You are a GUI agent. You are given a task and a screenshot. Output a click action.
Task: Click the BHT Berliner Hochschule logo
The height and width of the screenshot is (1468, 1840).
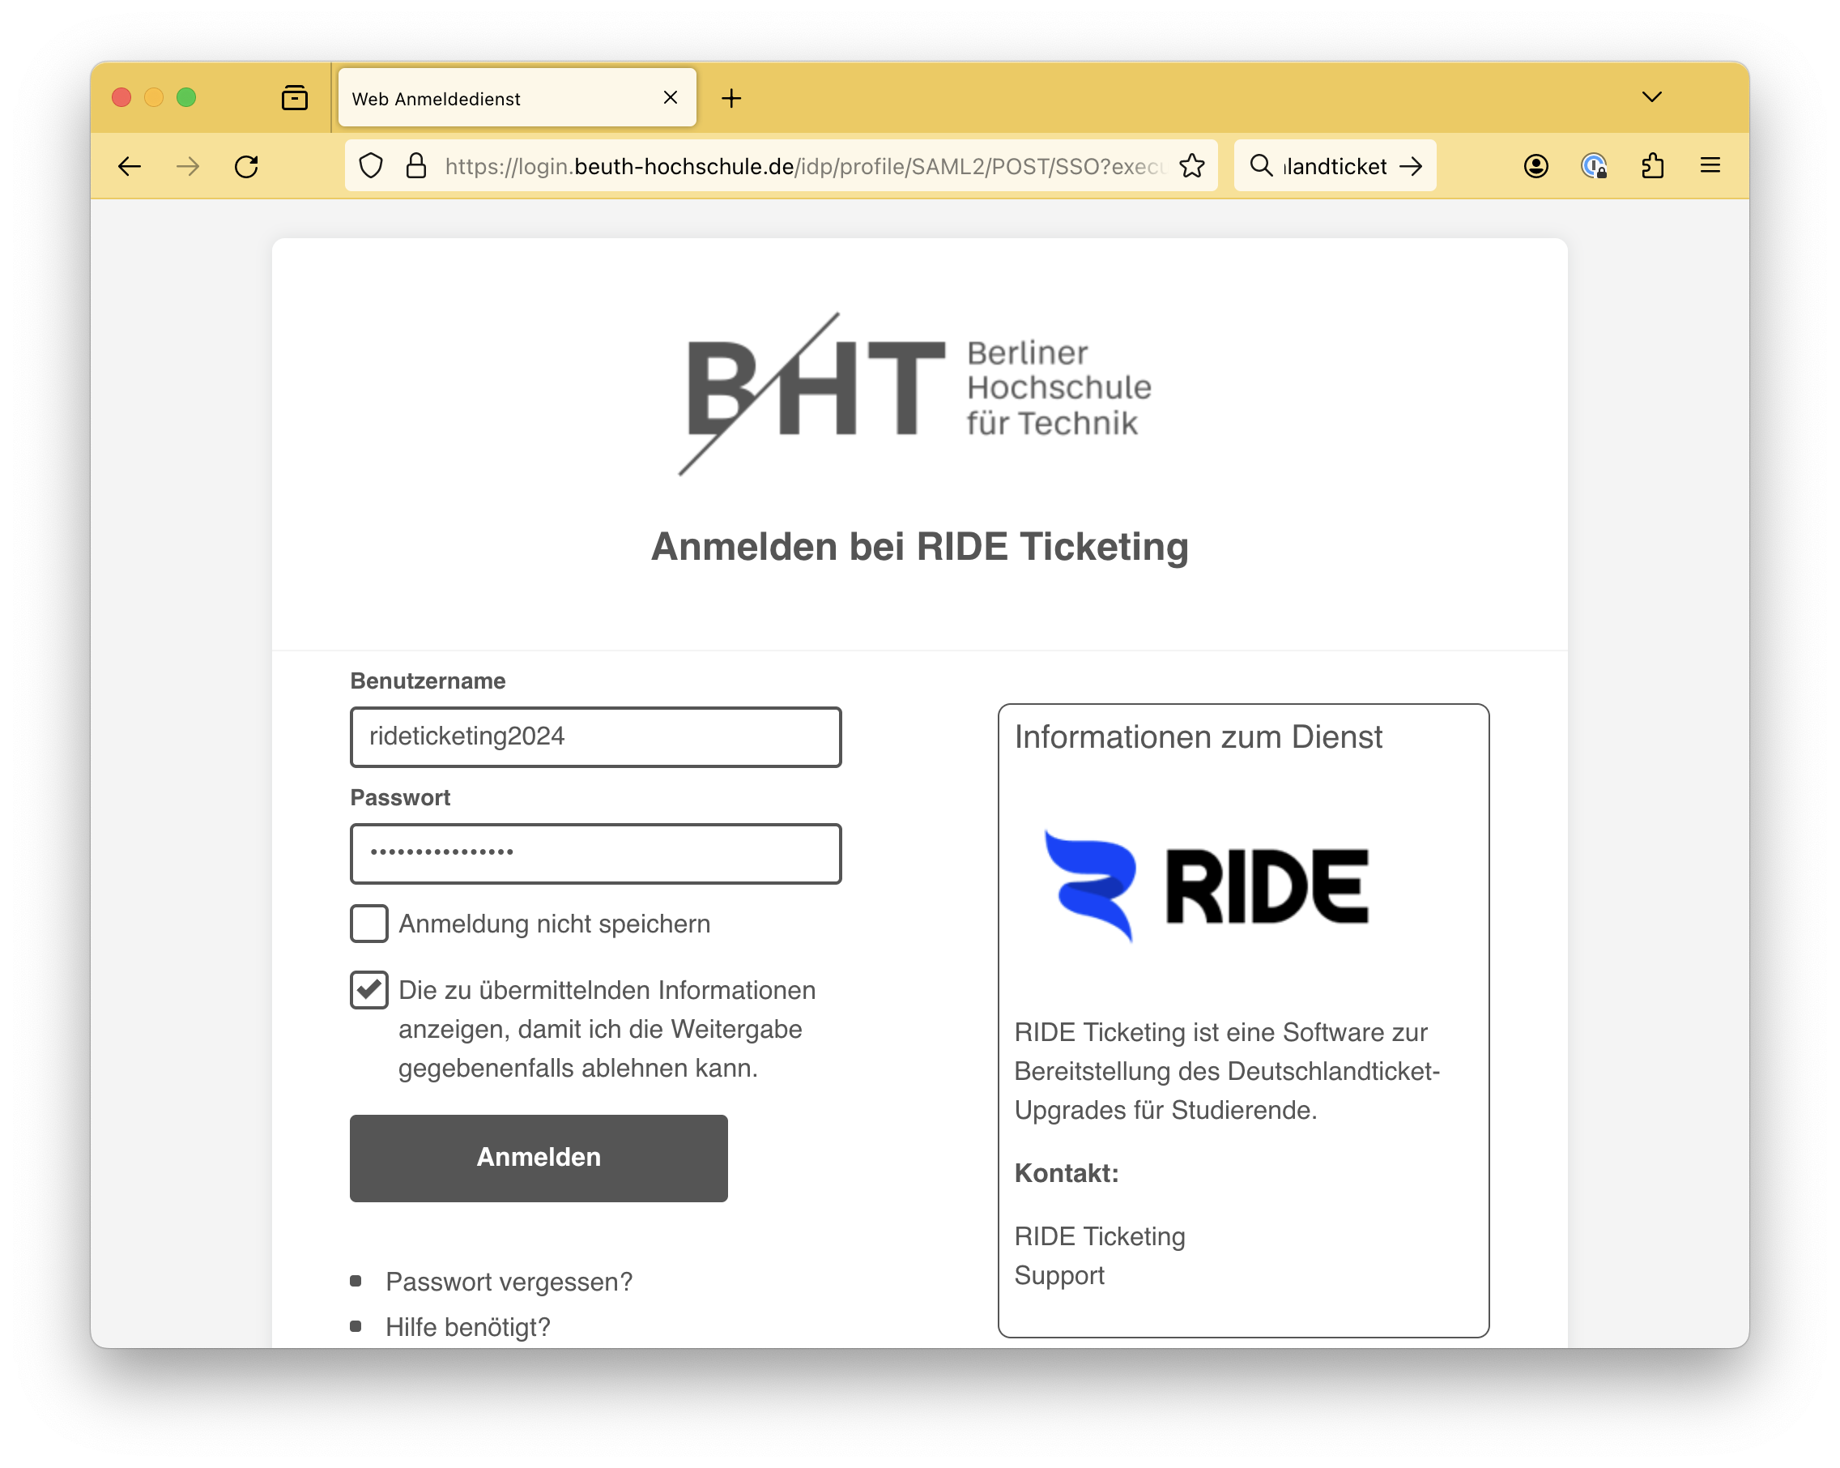click(x=915, y=394)
